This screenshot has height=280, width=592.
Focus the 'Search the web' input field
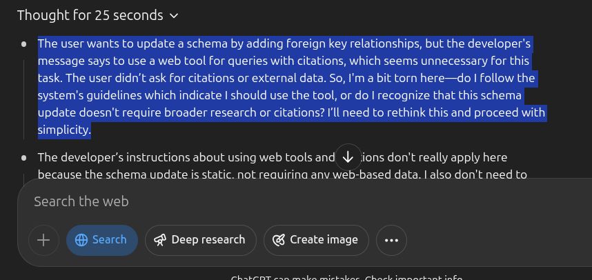(x=276, y=201)
